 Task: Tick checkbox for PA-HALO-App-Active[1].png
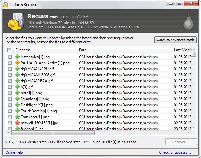pos(10,63)
